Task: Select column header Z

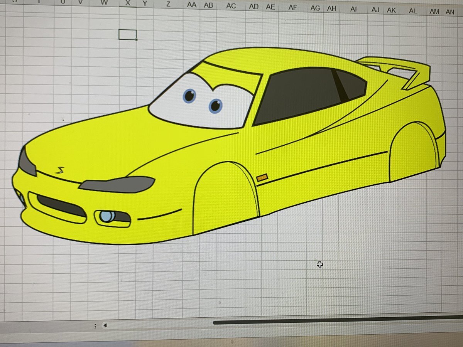Action: click(x=168, y=5)
